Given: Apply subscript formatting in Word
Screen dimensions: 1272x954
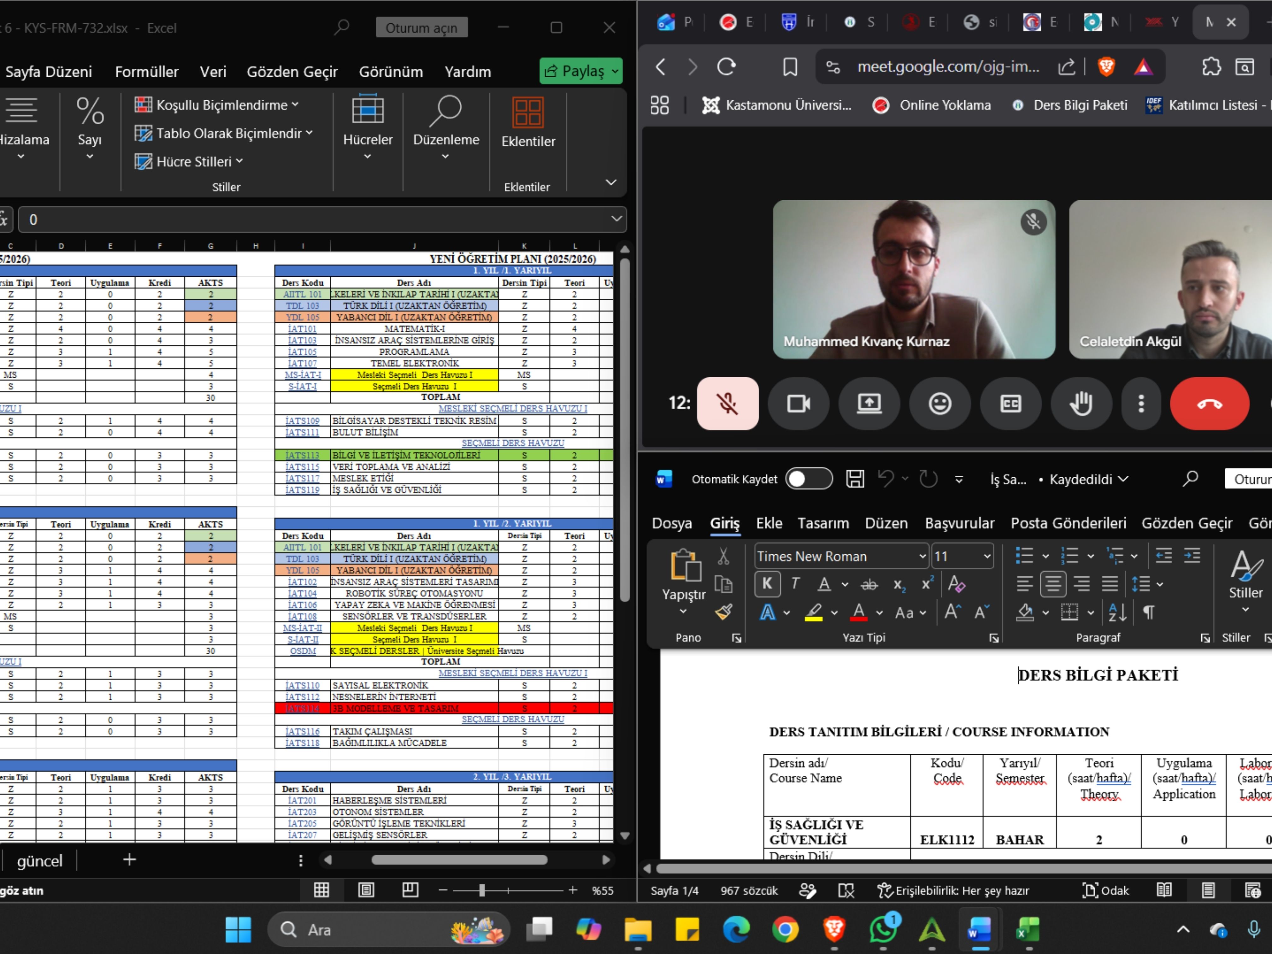Looking at the screenshot, I should point(899,585).
